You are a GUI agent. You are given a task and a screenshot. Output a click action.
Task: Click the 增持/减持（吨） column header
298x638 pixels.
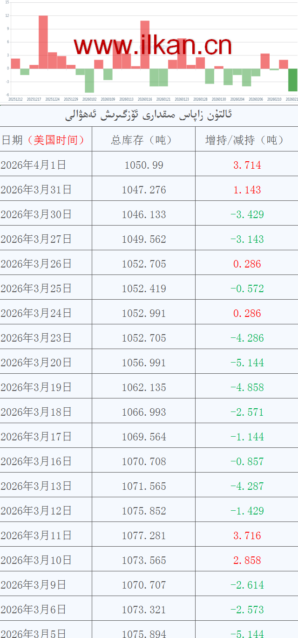[x=247, y=140]
